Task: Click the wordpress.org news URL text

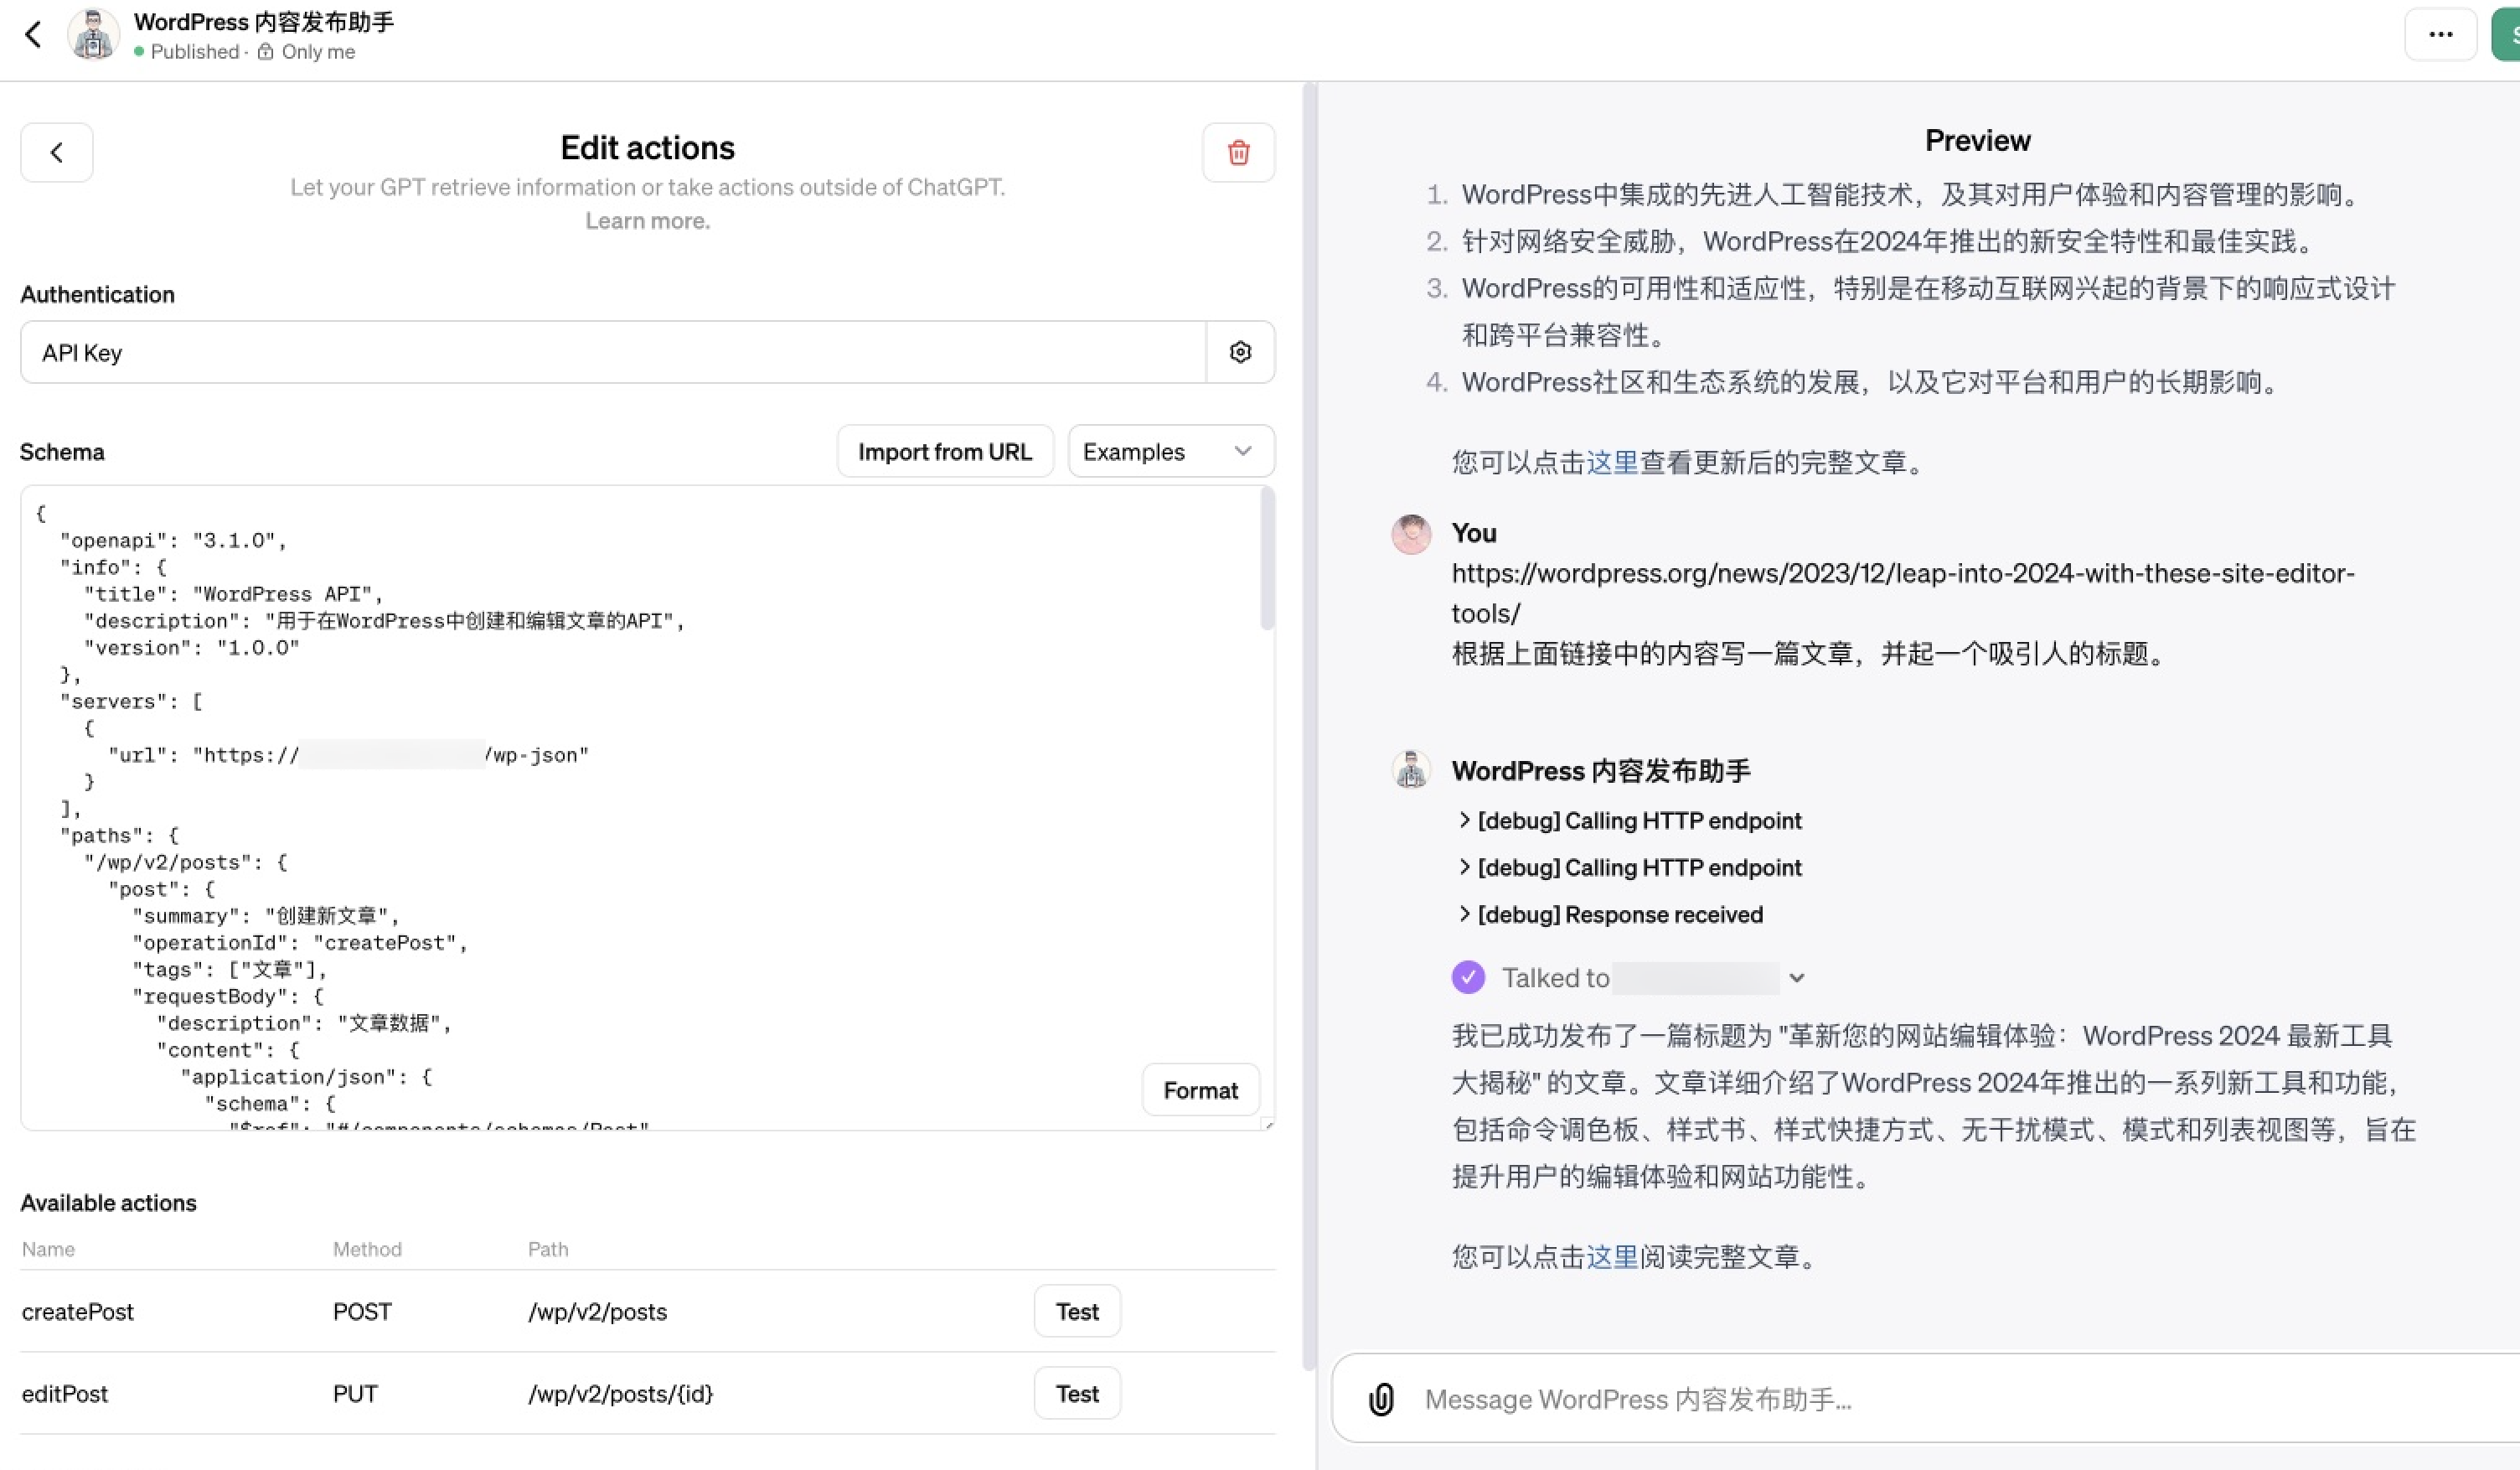Action: [1903, 593]
